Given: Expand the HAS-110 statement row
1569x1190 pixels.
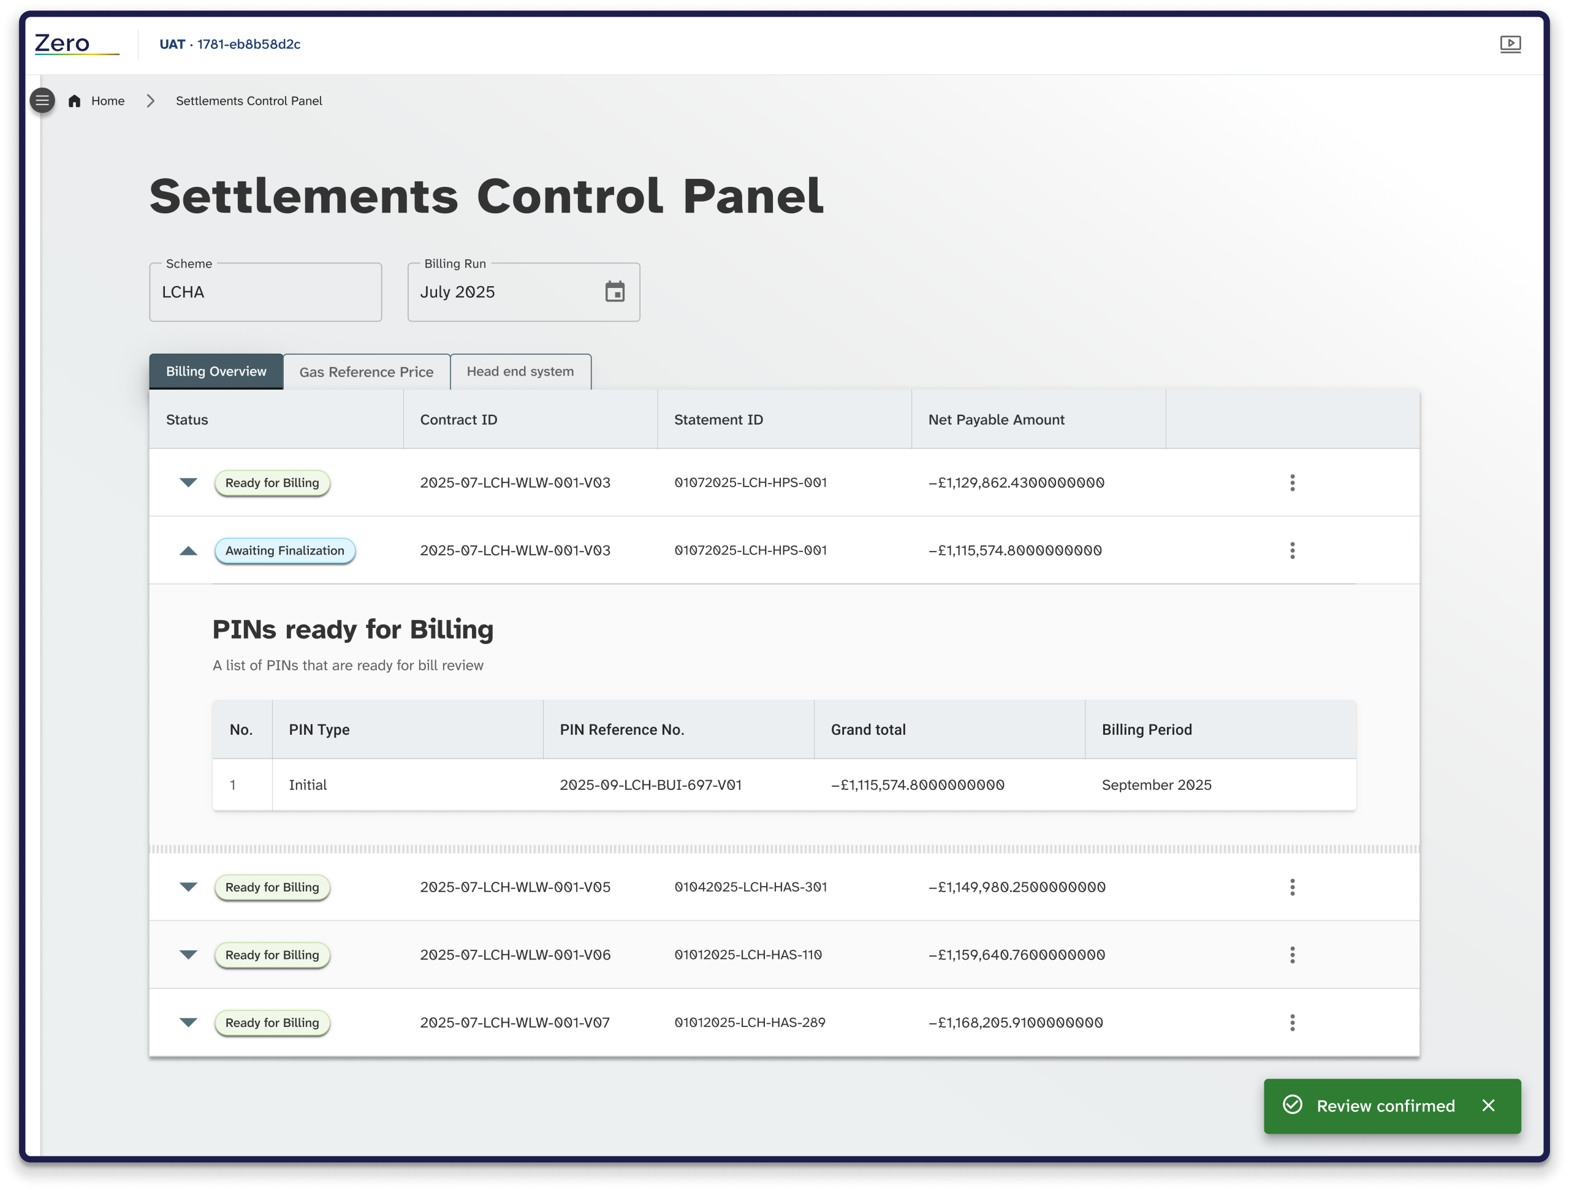Looking at the screenshot, I should (188, 955).
